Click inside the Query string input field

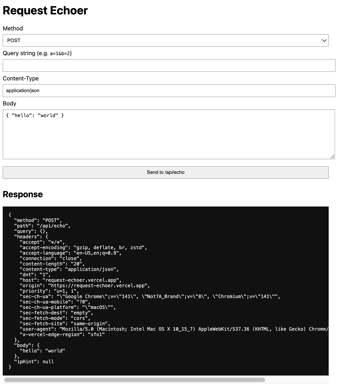[168, 65]
